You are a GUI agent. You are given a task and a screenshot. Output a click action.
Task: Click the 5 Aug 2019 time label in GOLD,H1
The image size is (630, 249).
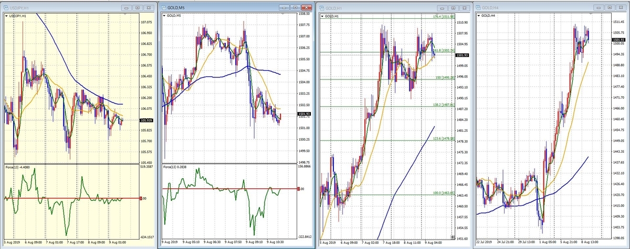(x=329, y=243)
